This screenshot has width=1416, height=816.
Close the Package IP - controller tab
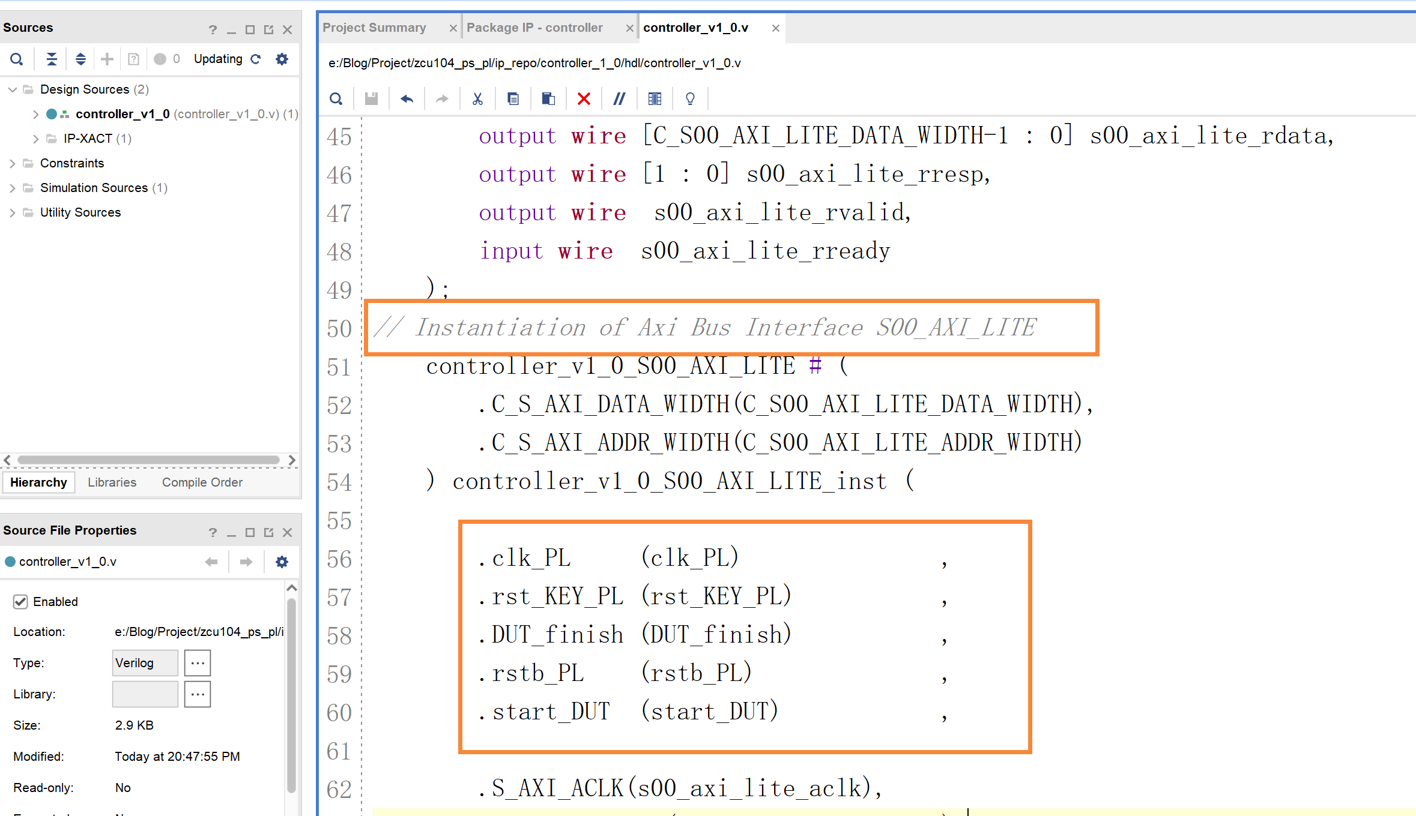pos(629,28)
